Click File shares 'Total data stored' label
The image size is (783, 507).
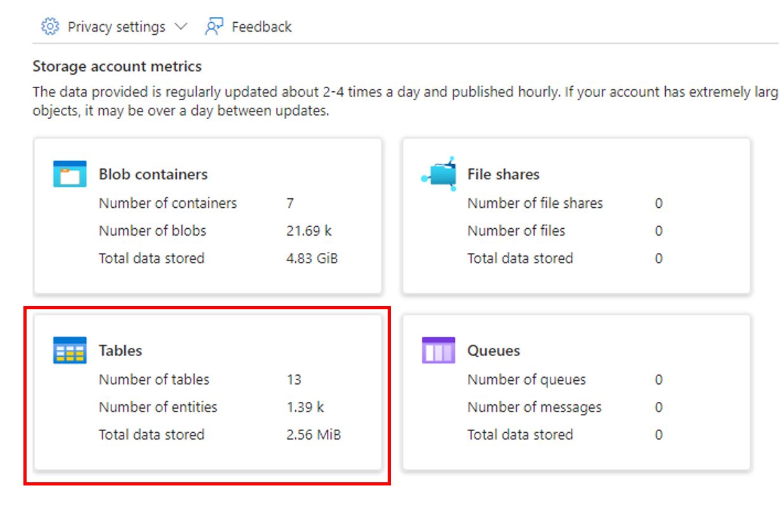tap(520, 259)
